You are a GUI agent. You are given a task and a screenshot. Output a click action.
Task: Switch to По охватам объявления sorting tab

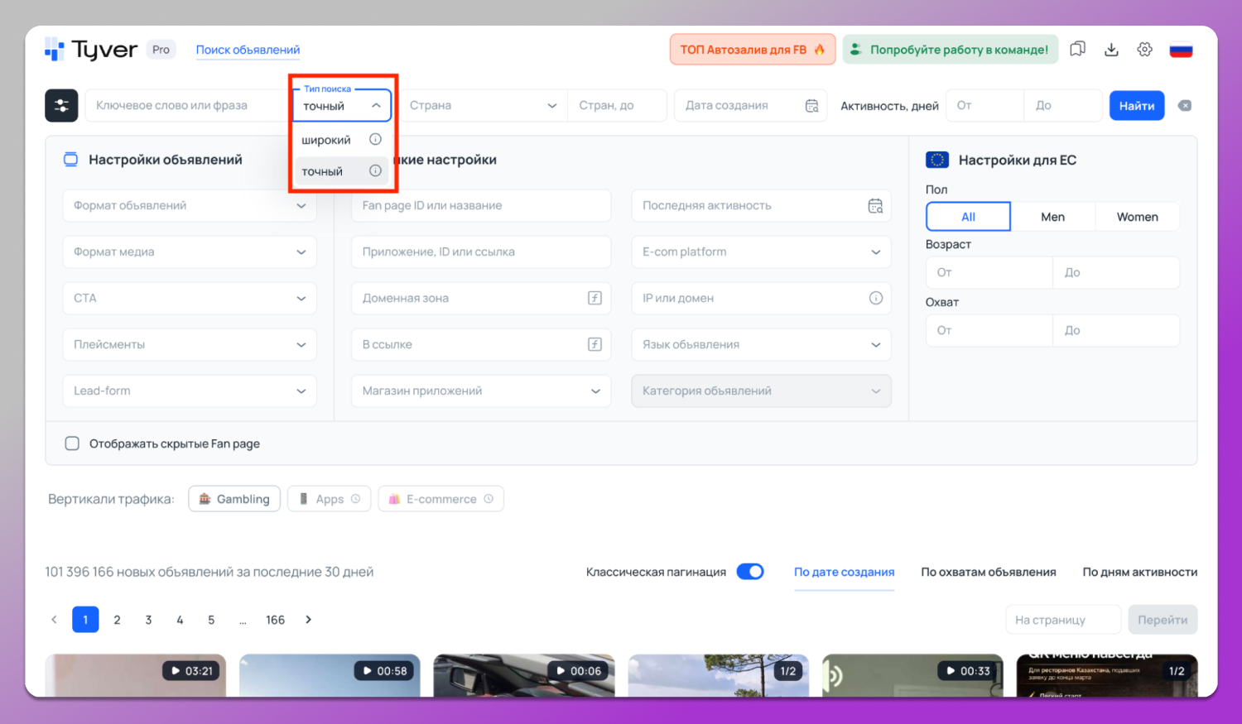[988, 572]
